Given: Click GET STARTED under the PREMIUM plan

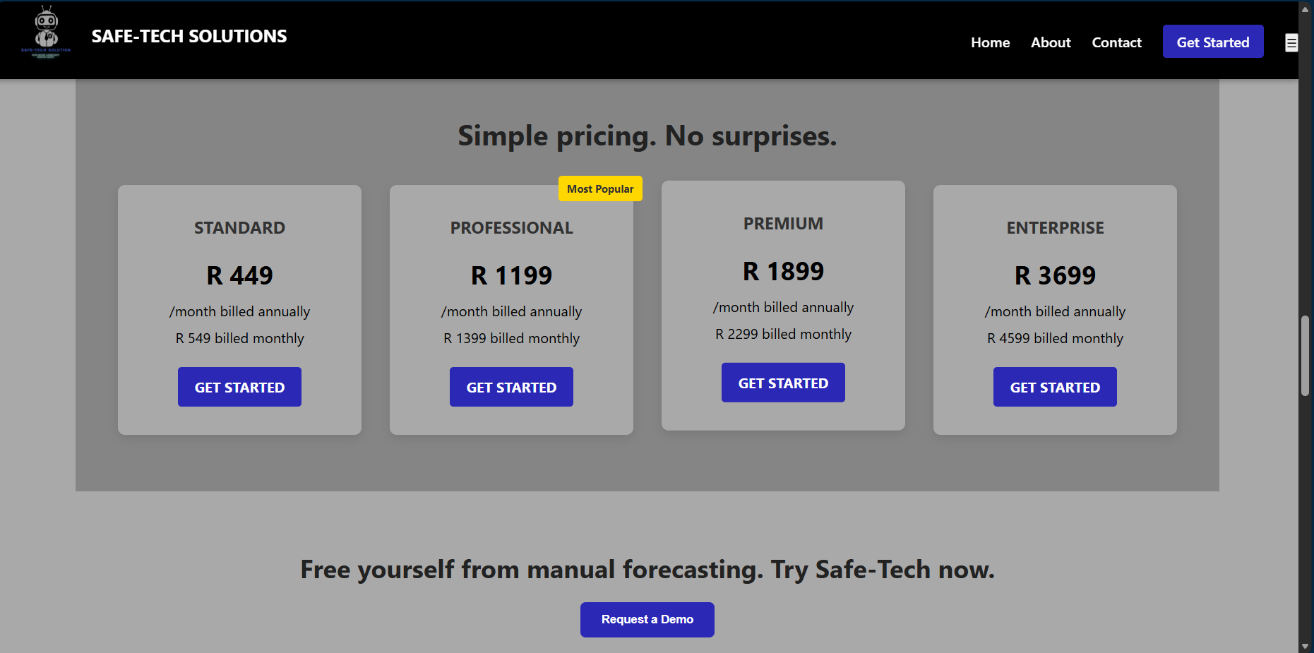Looking at the screenshot, I should click(783, 382).
